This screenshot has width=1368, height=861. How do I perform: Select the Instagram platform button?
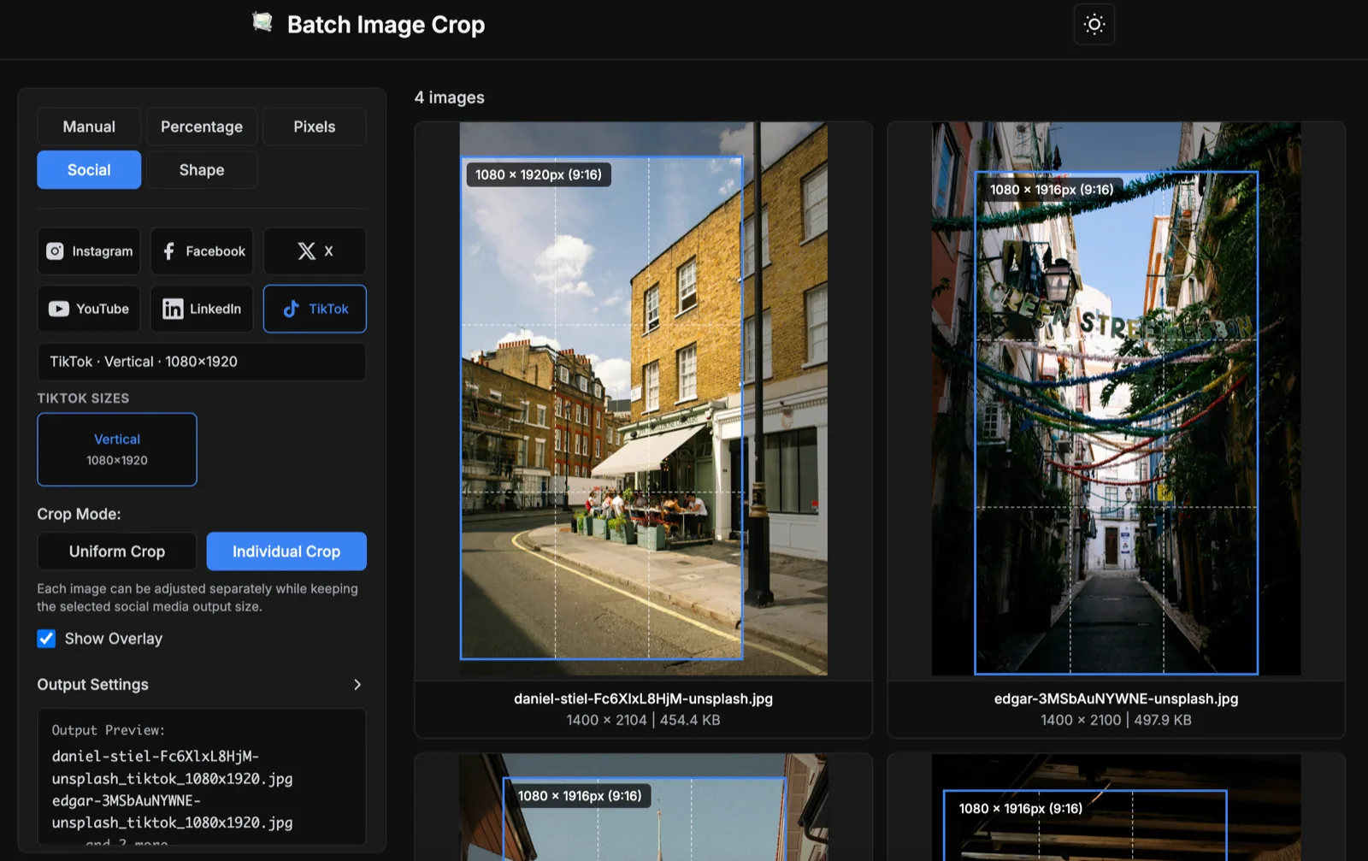point(89,251)
